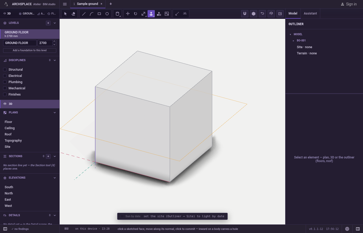The width and height of the screenshot is (363, 233).
Task: Expand the BO-001 tree node
Action: (293, 41)
